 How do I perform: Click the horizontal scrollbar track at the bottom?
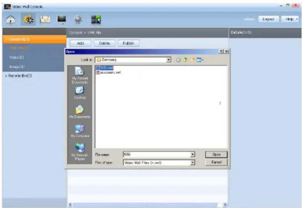[x=147, y=205]
